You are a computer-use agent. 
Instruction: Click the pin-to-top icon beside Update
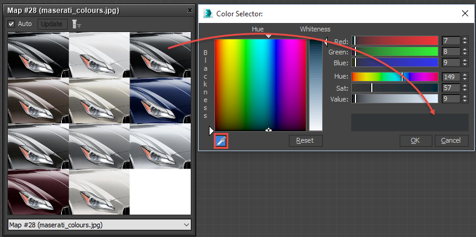76,24
